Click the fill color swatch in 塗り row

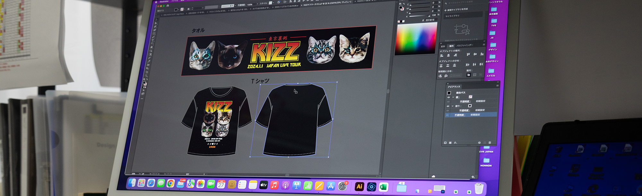point(470,106)
